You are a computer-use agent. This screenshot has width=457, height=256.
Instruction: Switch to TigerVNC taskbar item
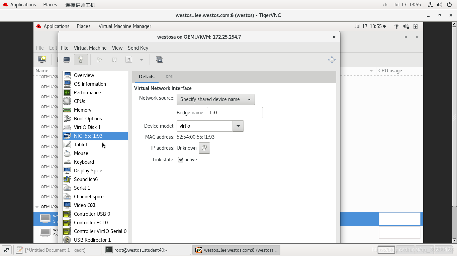(236, 250)
